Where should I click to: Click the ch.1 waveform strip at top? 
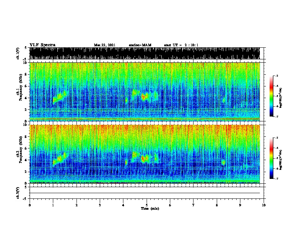pos(144,53)
